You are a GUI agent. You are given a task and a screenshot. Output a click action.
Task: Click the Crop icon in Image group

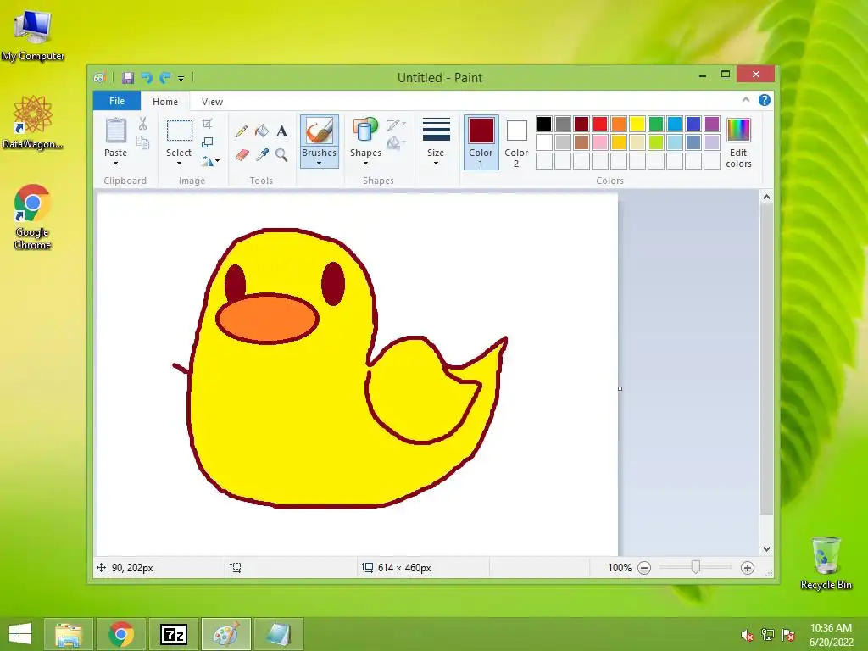[207, 124]
